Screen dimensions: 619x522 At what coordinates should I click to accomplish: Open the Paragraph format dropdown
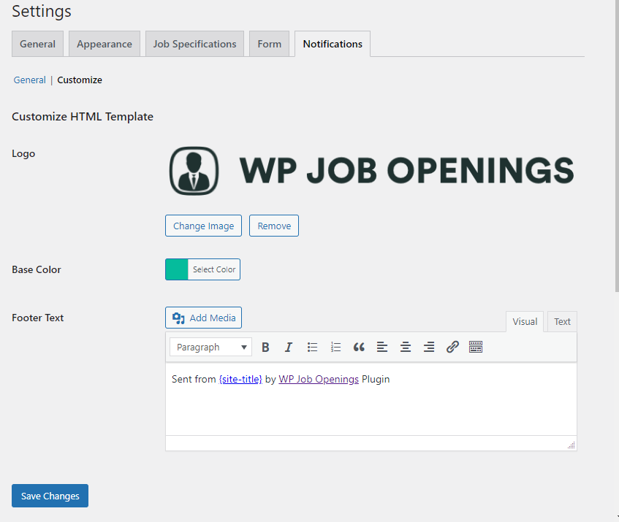[210, 347]
